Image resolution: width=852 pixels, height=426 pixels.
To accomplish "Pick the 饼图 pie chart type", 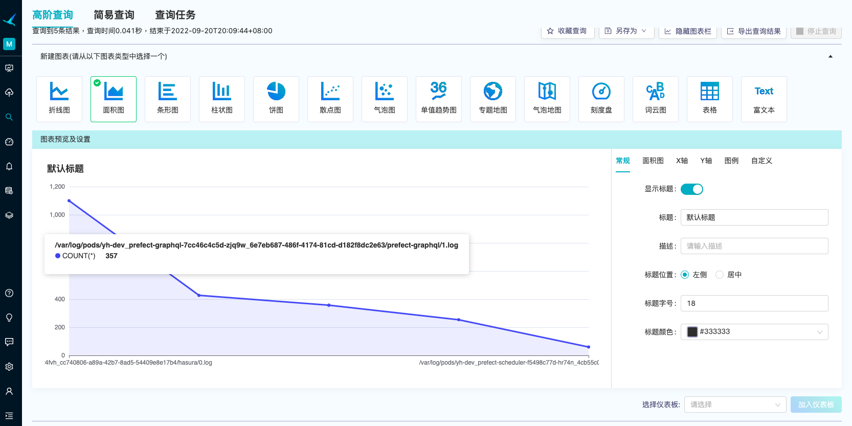I will pos(276,99).
